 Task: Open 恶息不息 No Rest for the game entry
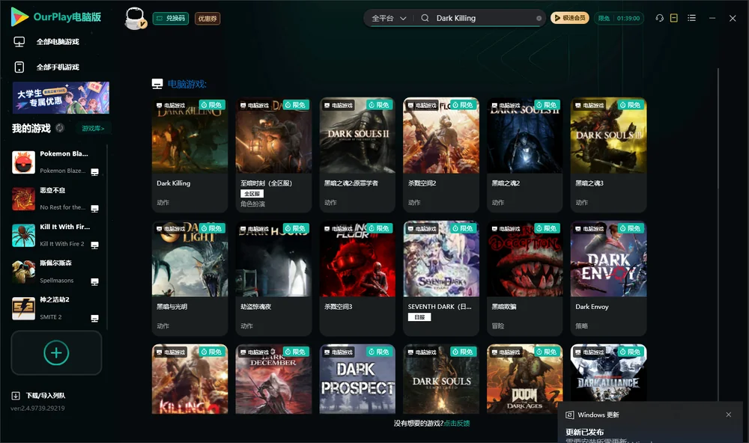(56, 198)
